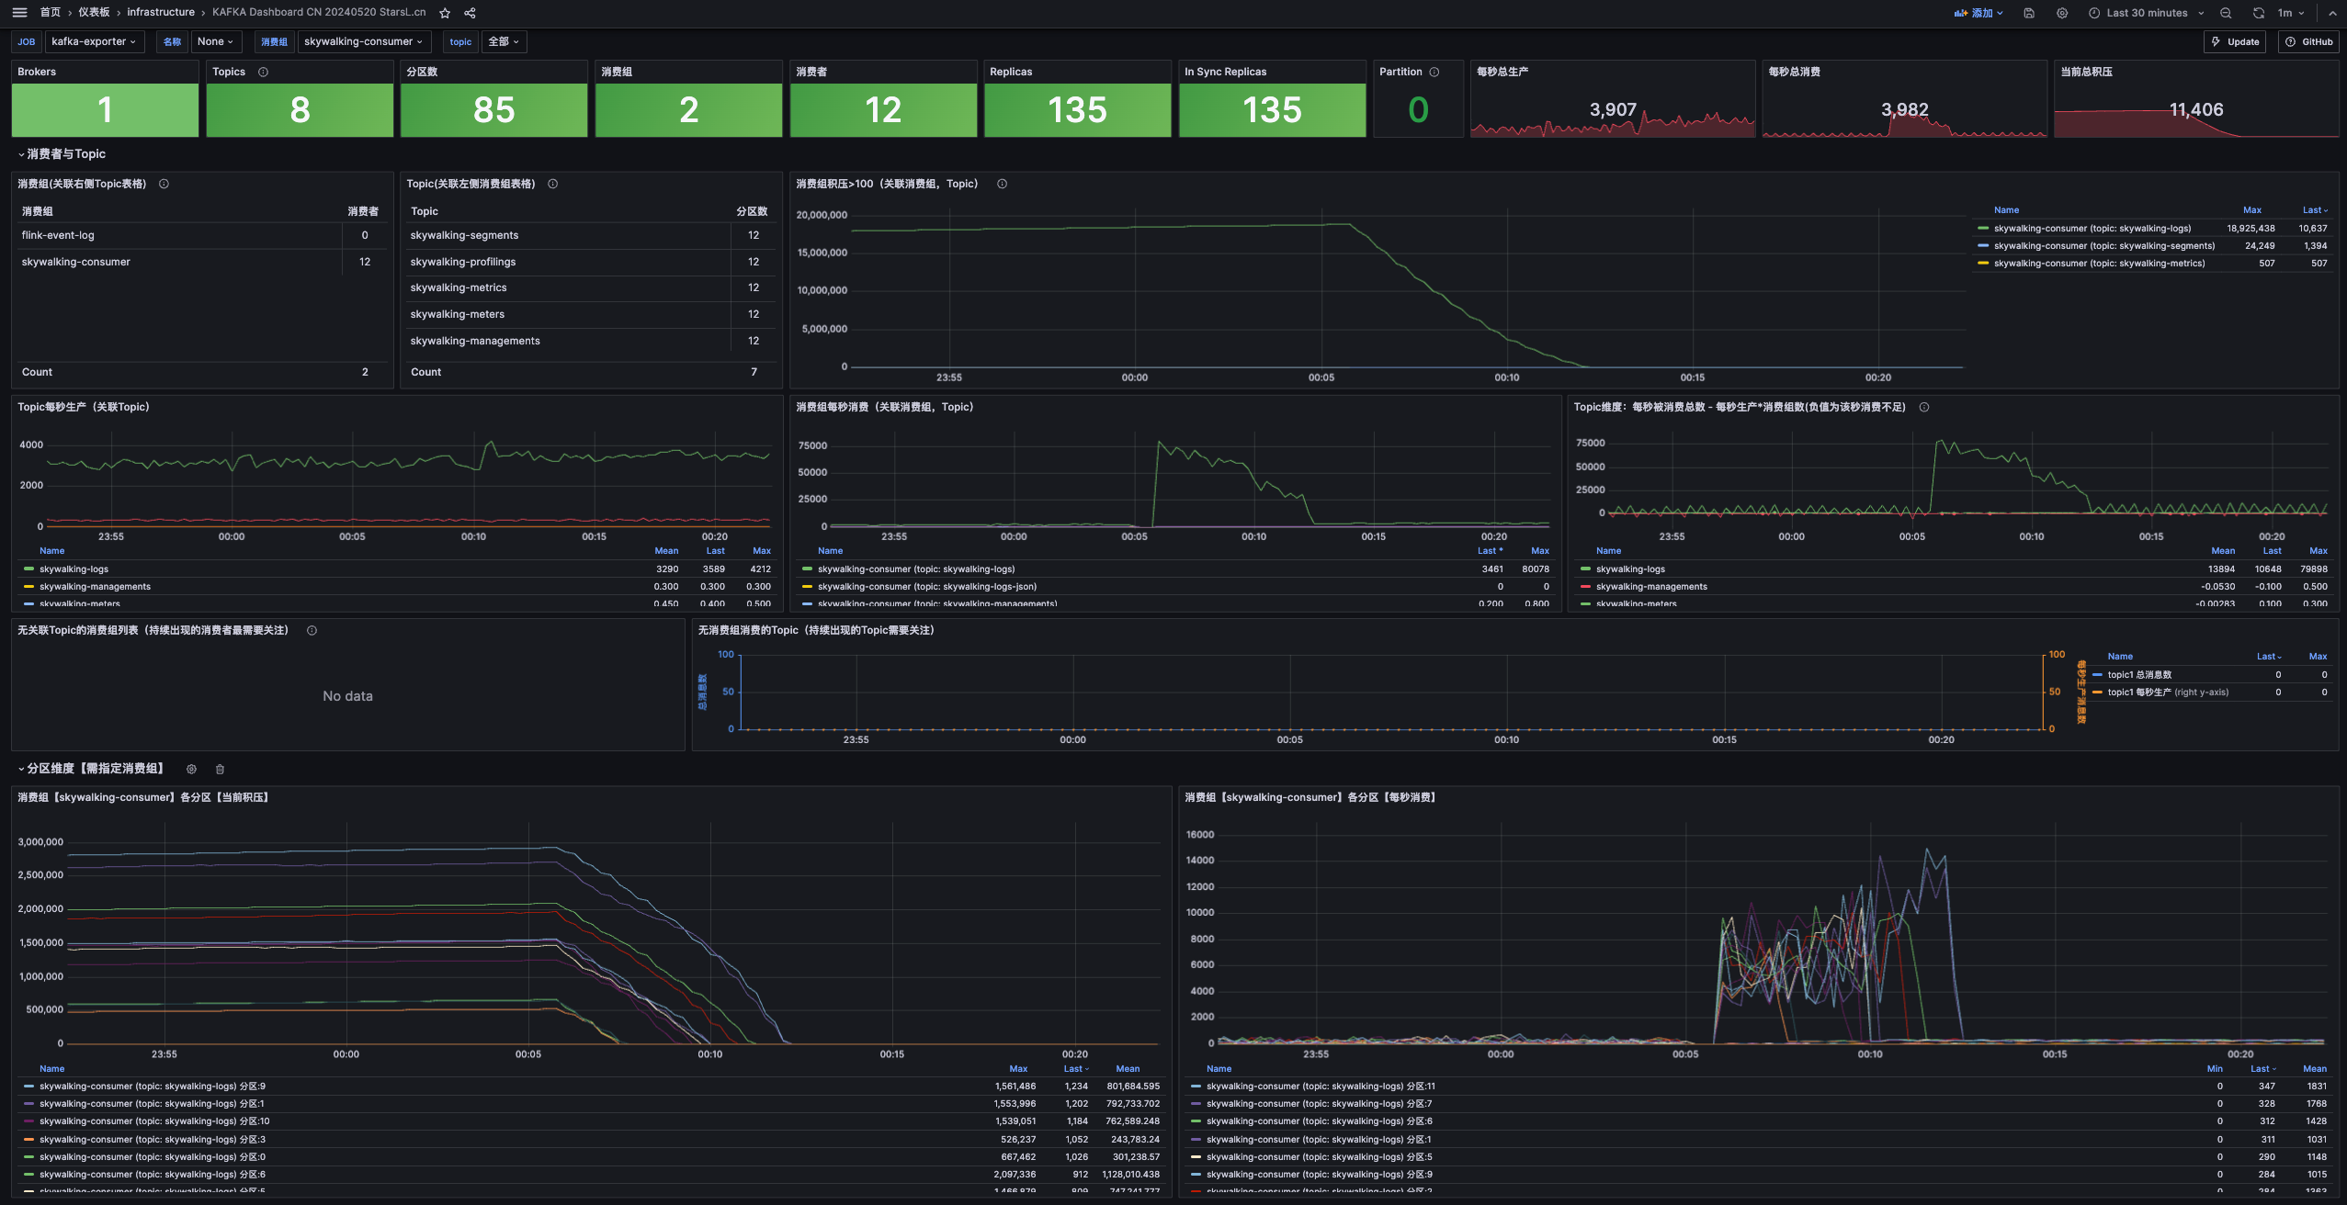2347x1205 pixels.
Task: Click info icon beside 消费组积压>100 panel title
Action: click(1003, 184)
